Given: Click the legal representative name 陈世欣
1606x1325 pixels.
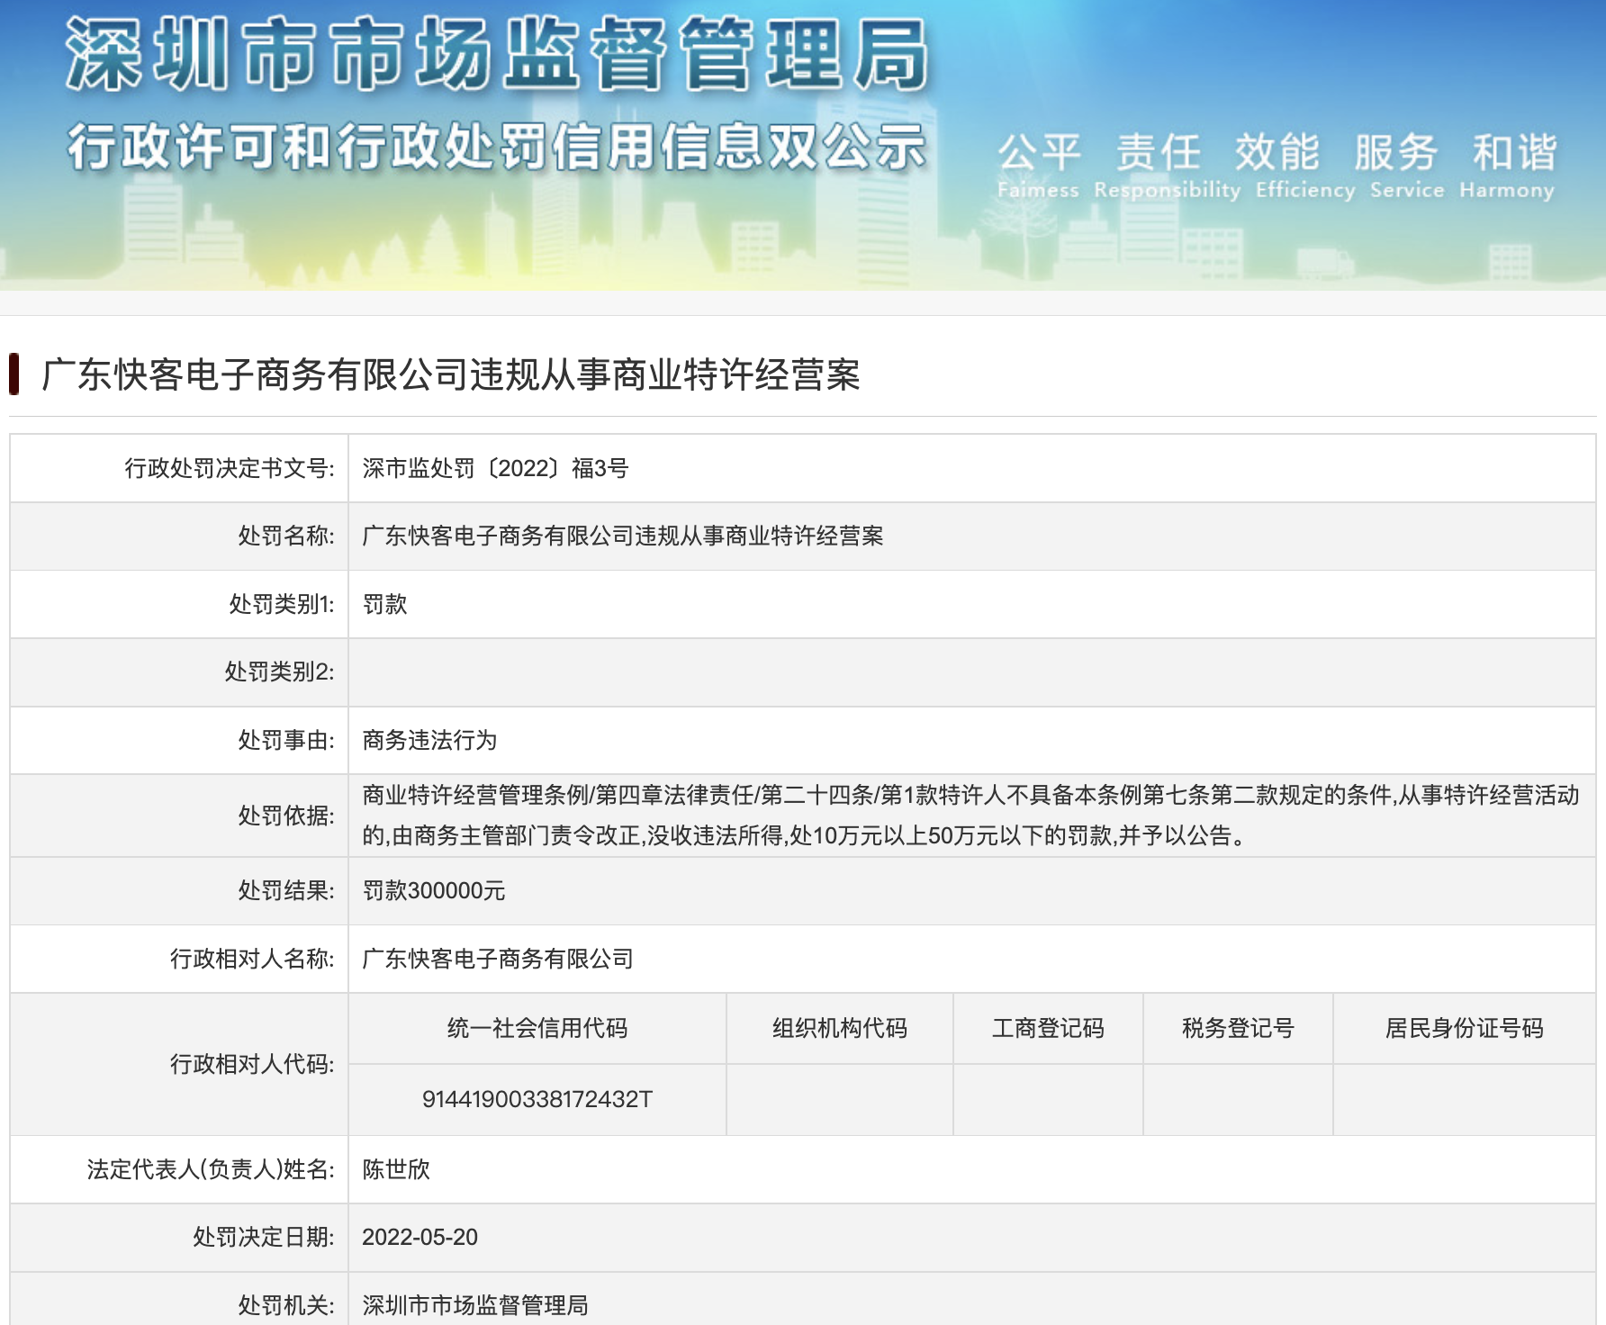Looking at the screenshot, I should 396,1169.
